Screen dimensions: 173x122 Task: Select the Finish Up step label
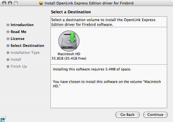(19, 67)
